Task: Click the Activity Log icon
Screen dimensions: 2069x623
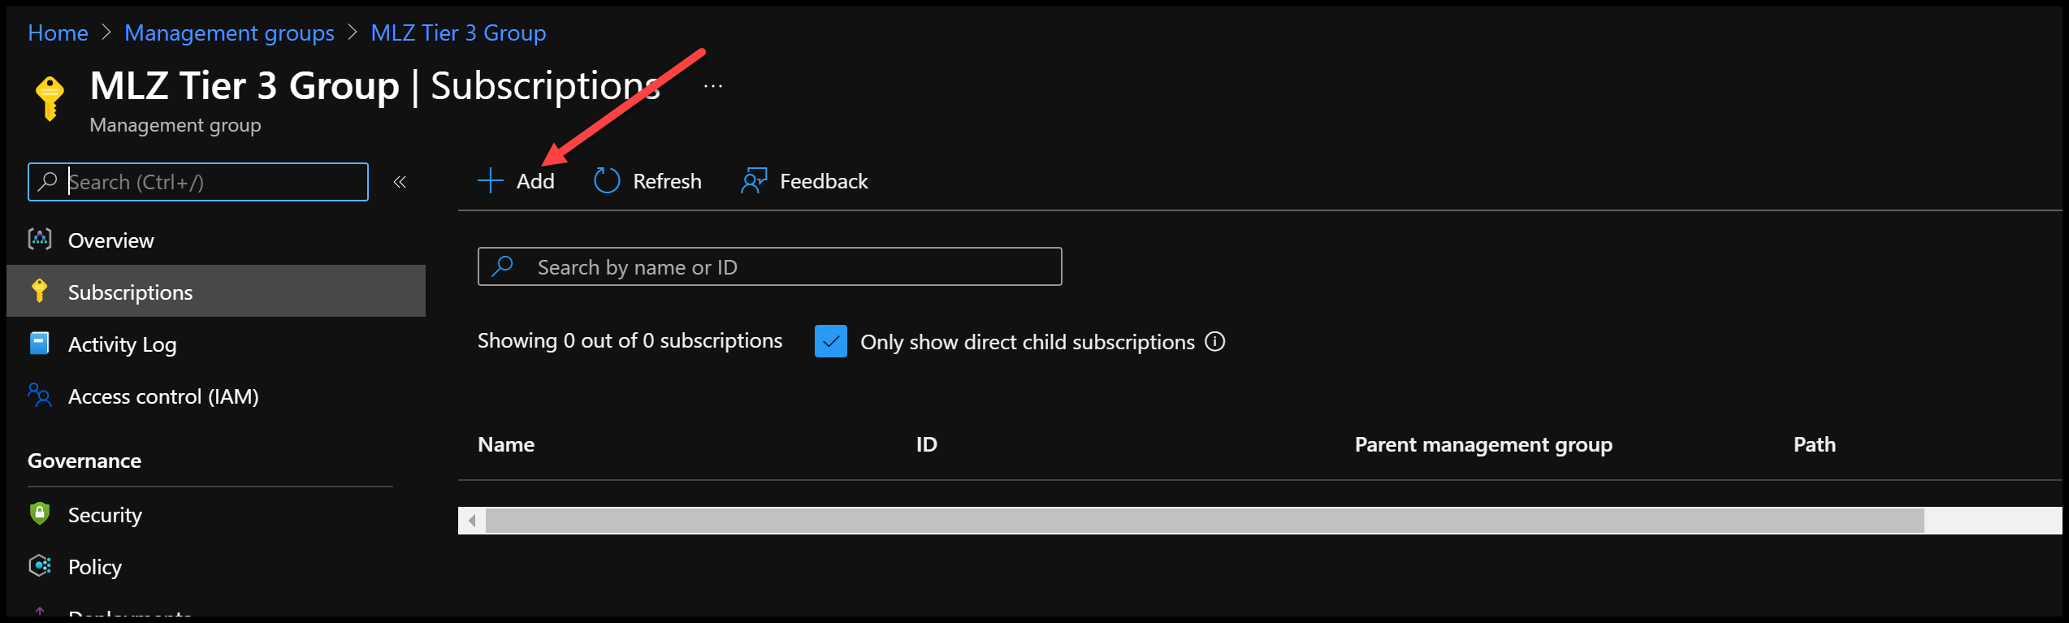Action: (39, 343)
